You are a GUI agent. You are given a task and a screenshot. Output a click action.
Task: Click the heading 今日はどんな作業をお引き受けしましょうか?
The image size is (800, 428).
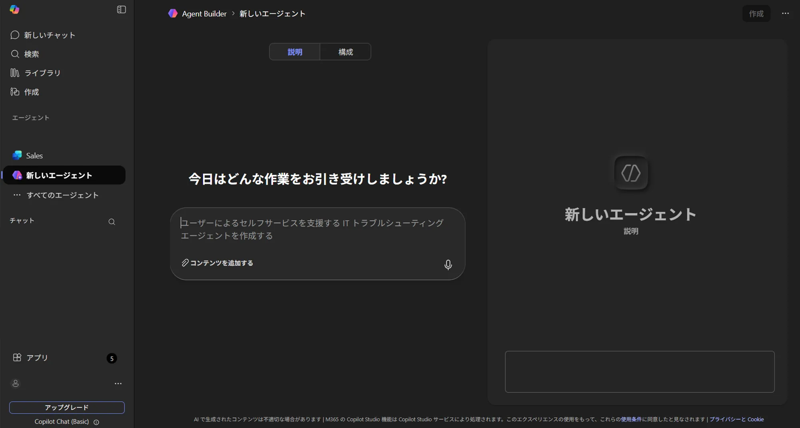pos(318,179)
